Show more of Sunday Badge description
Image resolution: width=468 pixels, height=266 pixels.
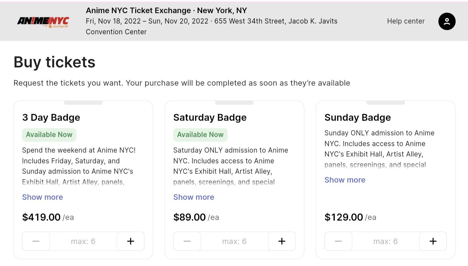point(345,180)
